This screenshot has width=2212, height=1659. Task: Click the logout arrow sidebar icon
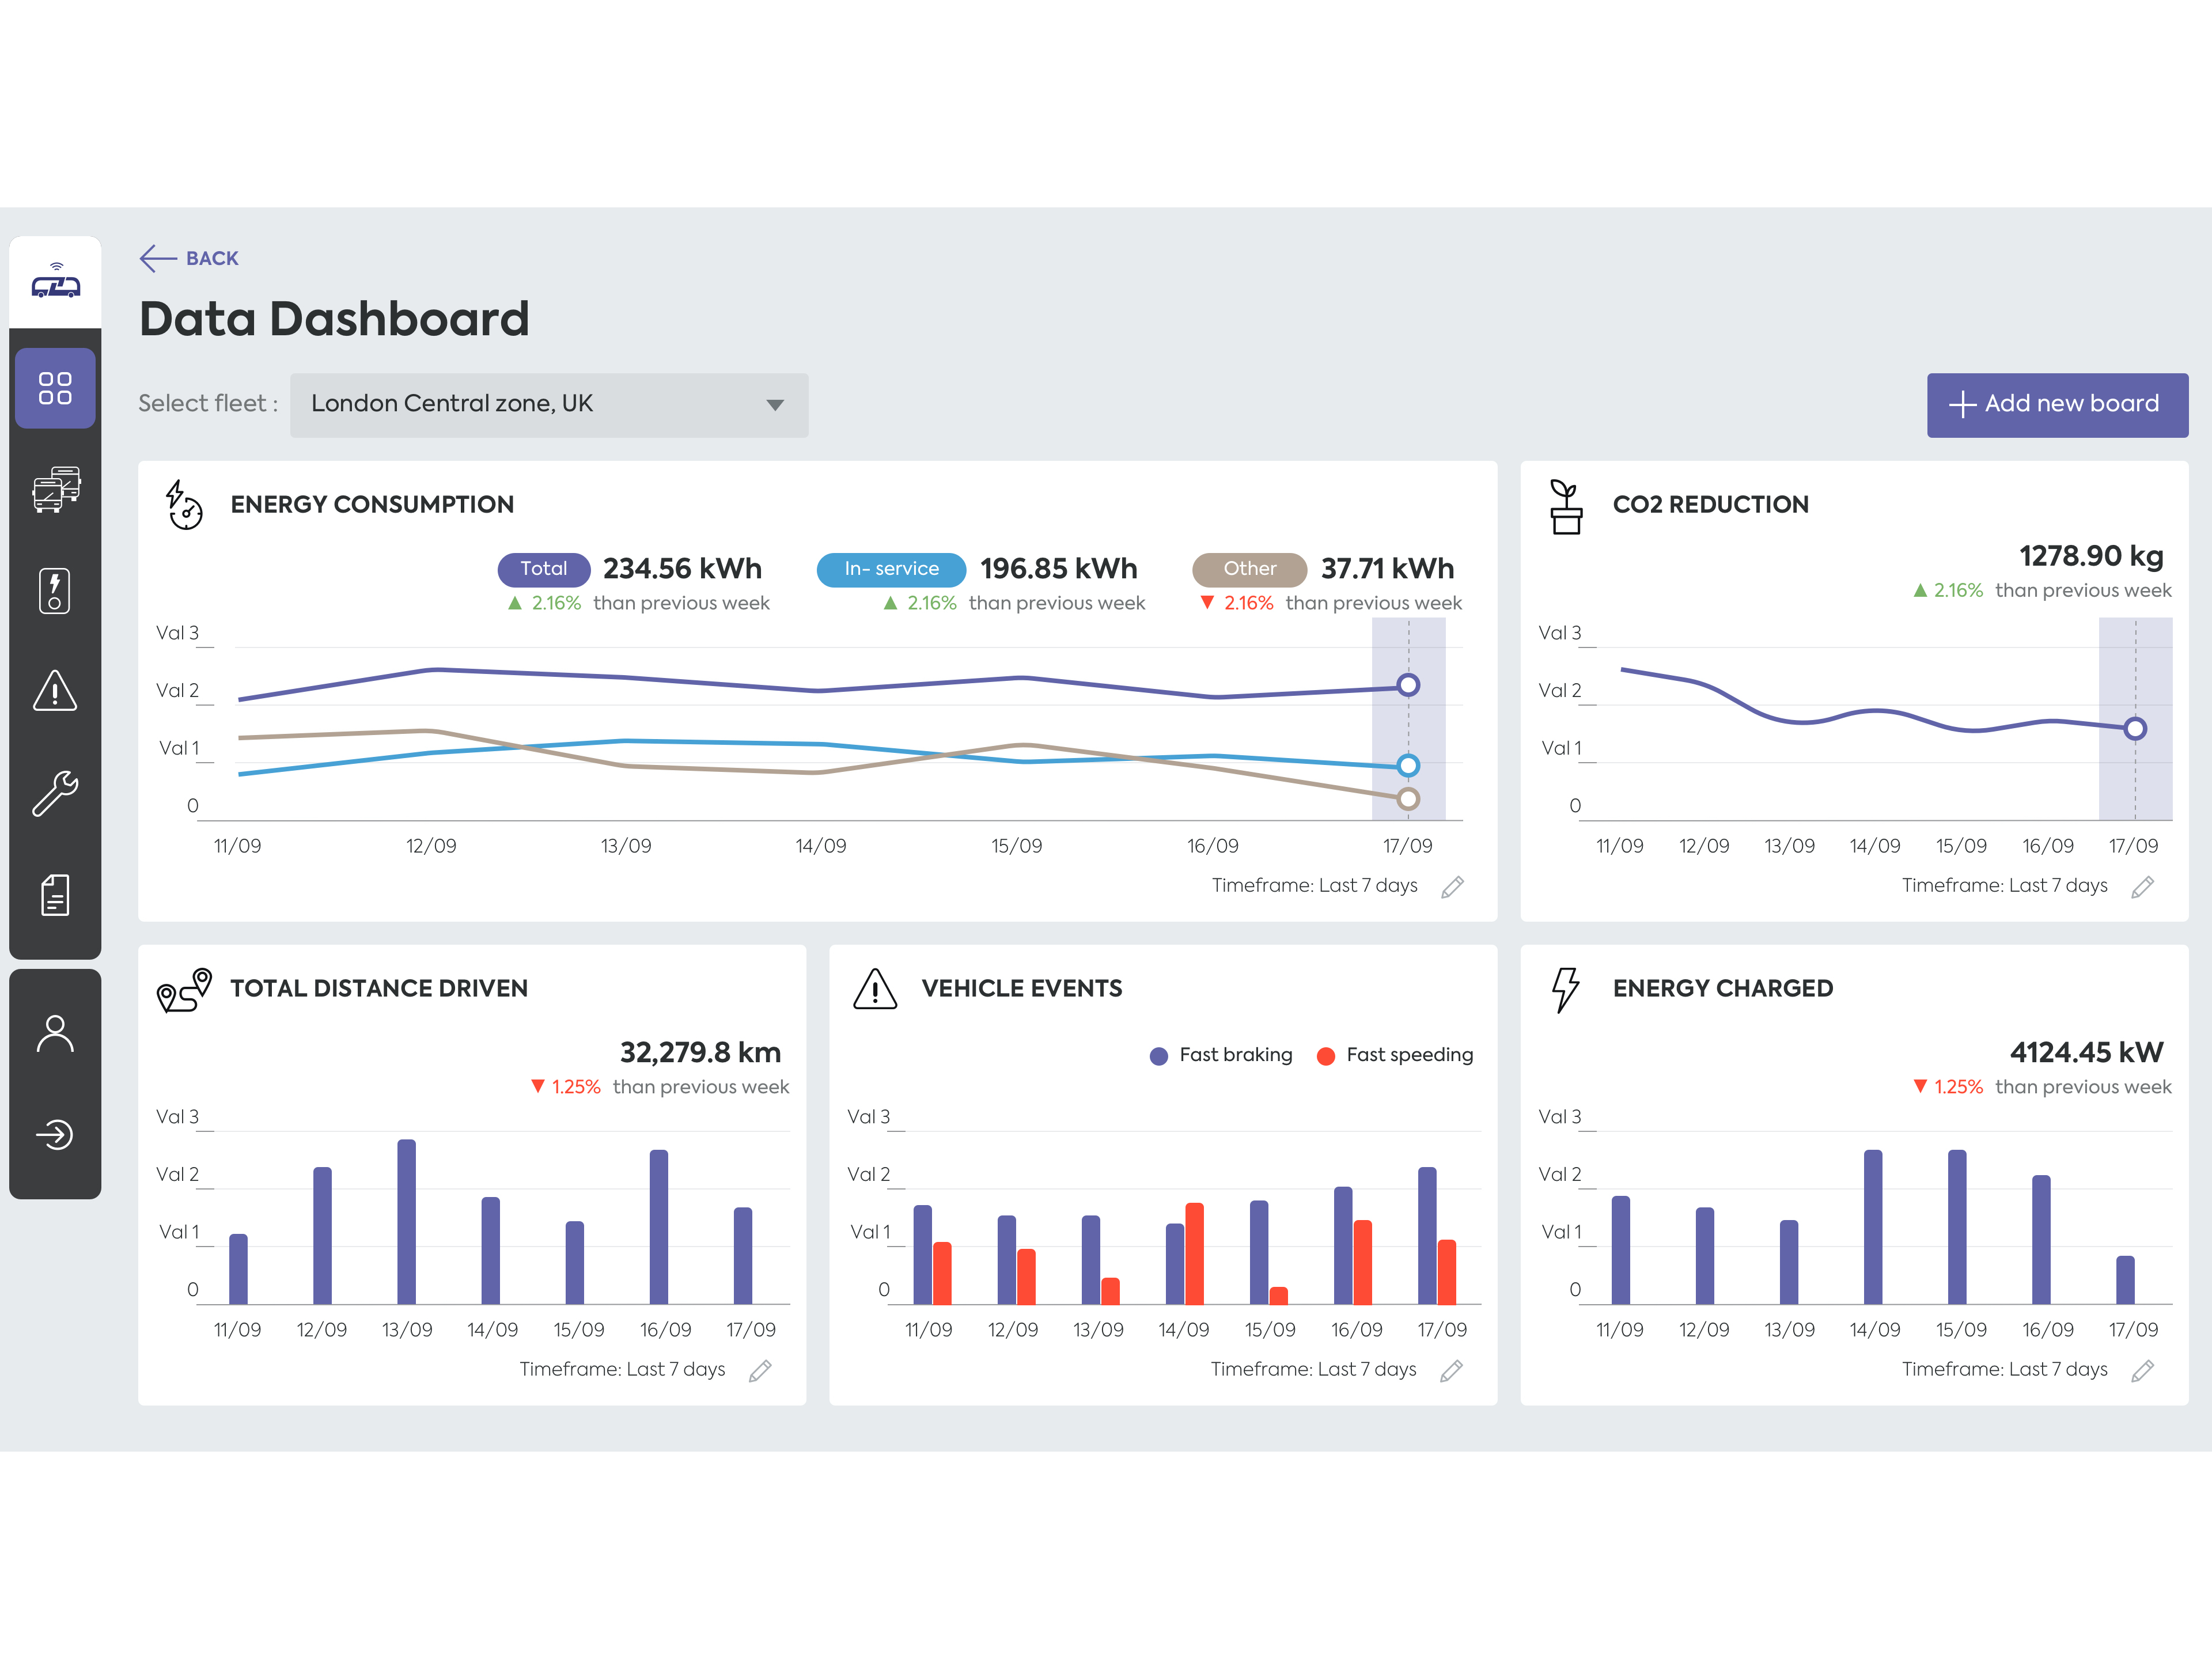pos(55,1134)
